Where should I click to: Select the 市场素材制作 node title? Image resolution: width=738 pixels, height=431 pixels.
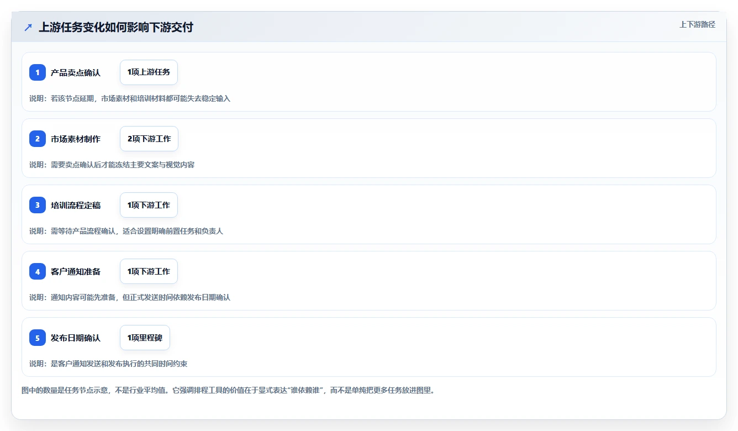(76, 139)
